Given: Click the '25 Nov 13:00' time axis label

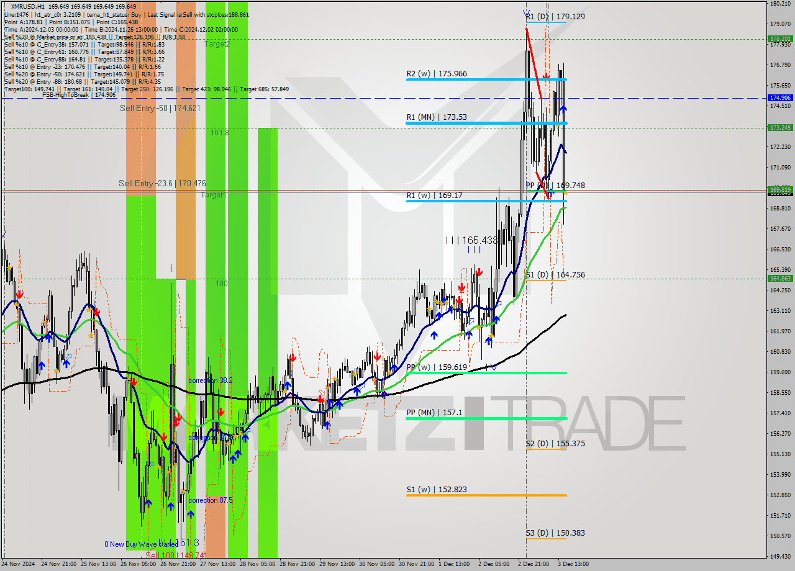Looking at the screenshot, I should coord(99,564).
